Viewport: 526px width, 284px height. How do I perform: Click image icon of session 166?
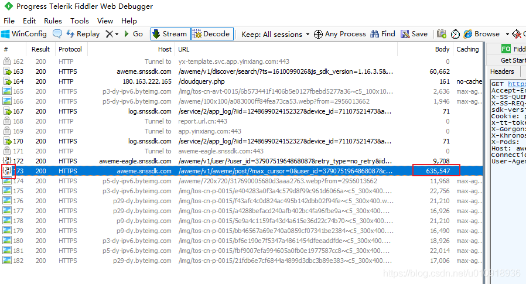[6, 101]
